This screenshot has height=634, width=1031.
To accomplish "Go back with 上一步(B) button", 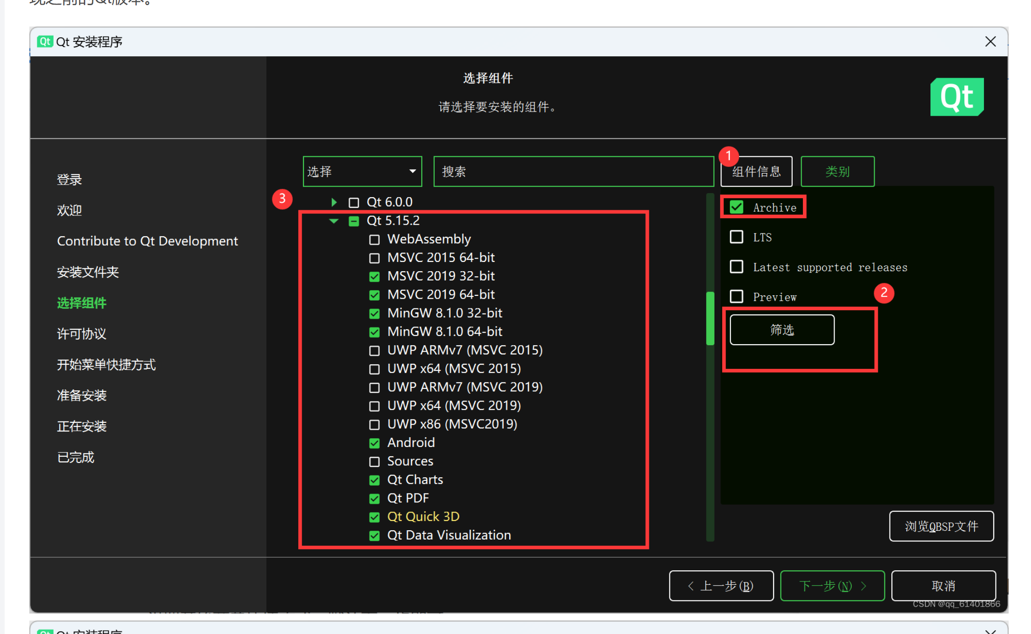I will 721,586.
